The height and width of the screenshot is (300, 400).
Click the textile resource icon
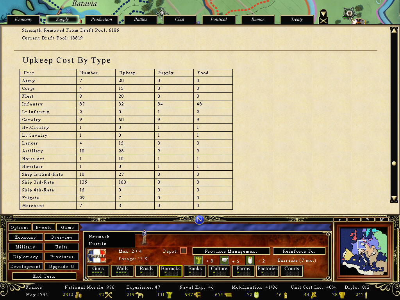(250, 260)
